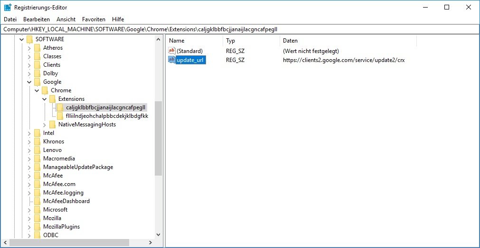Viewport: 480px width, 248px height.
Task: Click the SOFTWARE folder icon
Action: pyautogui.click(x=30, y=39)
